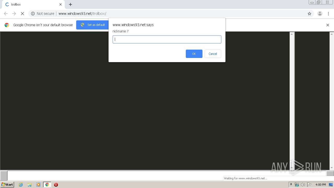Viewport: 334px width, 188px height.
Task: Cancel the nickname prompt
Action: (x=213, y=54)
